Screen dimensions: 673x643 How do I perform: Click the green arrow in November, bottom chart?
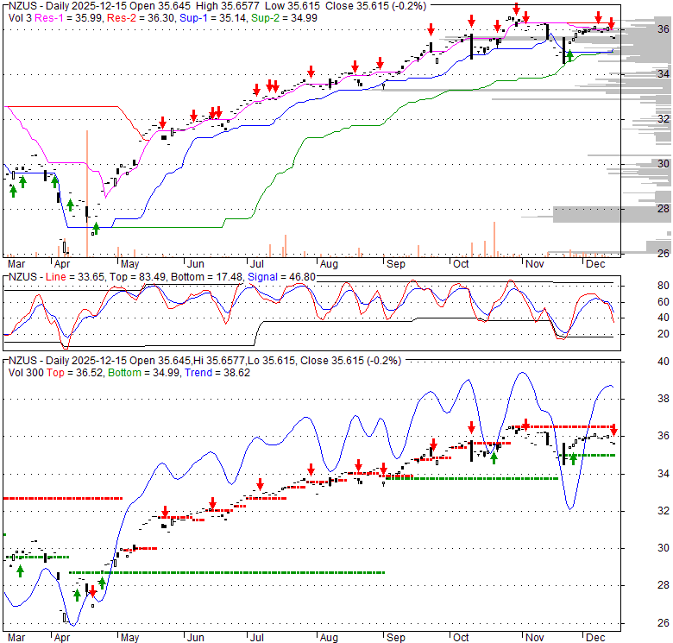tap(572, 458)
